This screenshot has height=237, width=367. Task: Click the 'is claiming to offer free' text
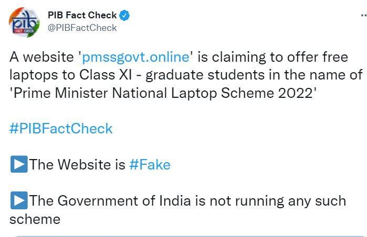(273, 57)
